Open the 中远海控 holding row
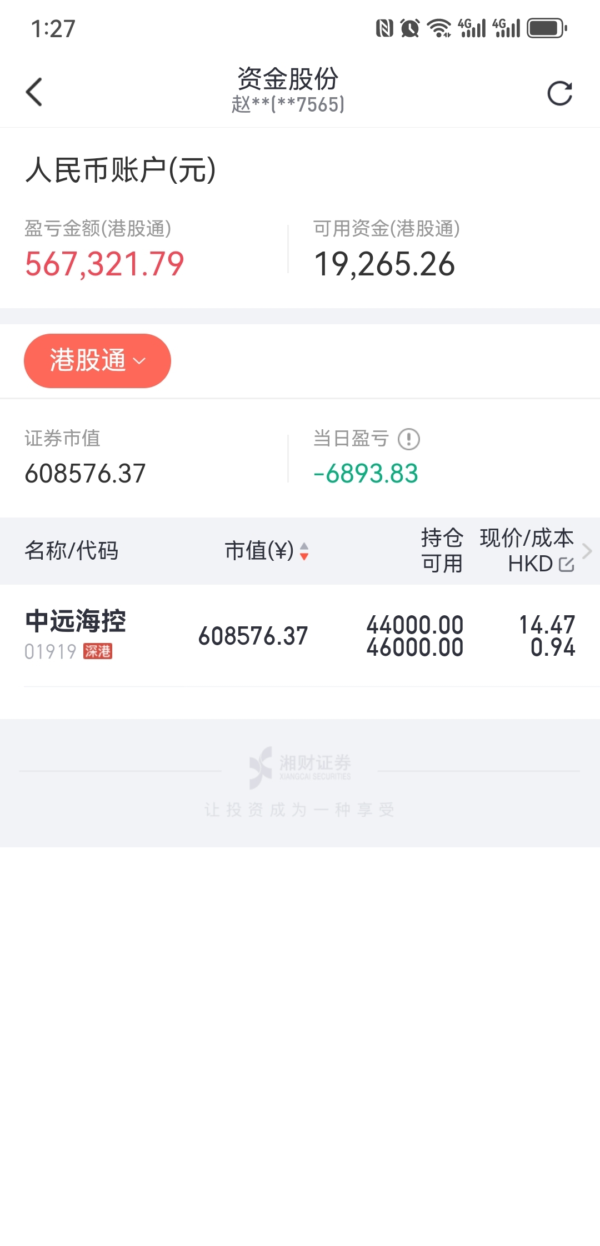This screenshot has height=1246, width=600. [300, 636]
